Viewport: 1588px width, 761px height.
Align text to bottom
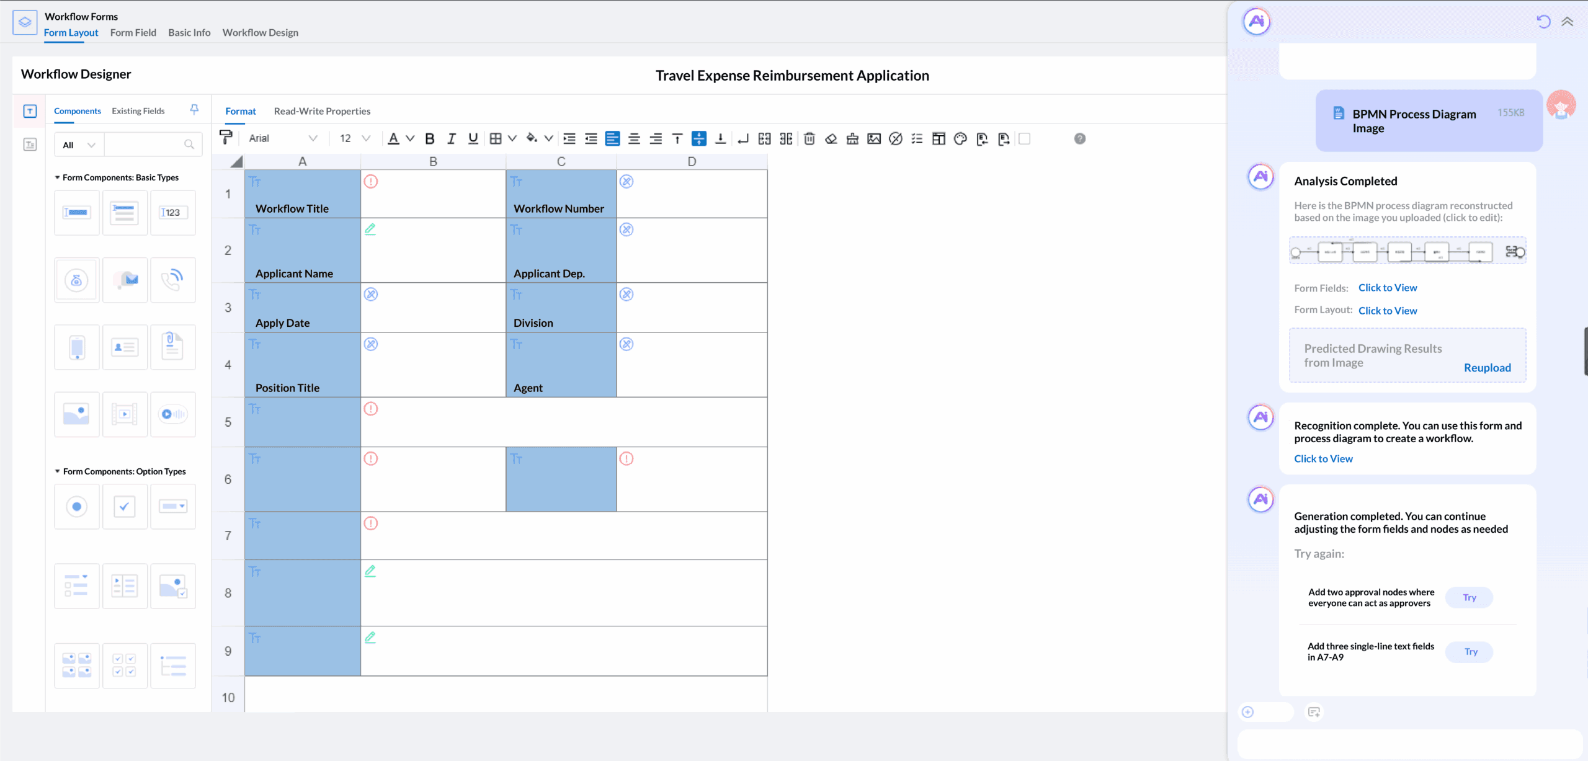(720, 138)
